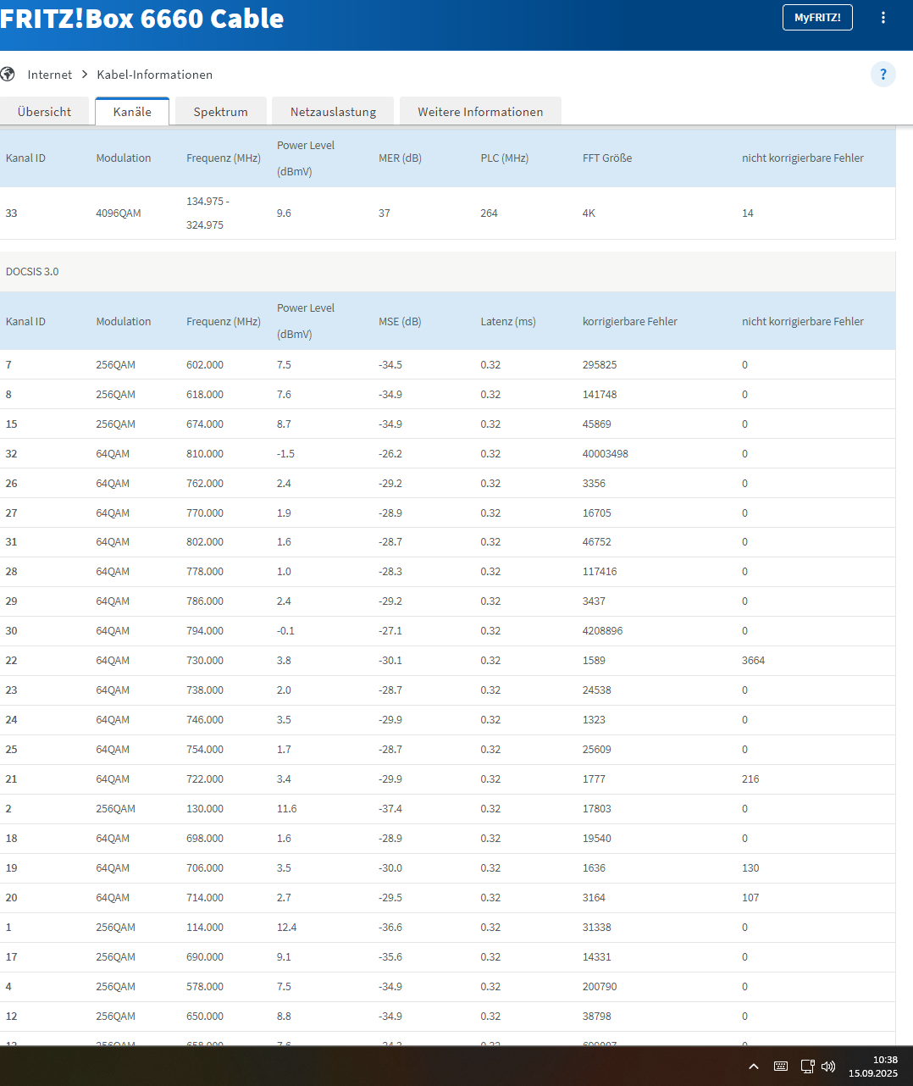Screen dimensions: 913x1086
Task: Click frequency range 134.975 - 324.975
Action: [207, 213]
